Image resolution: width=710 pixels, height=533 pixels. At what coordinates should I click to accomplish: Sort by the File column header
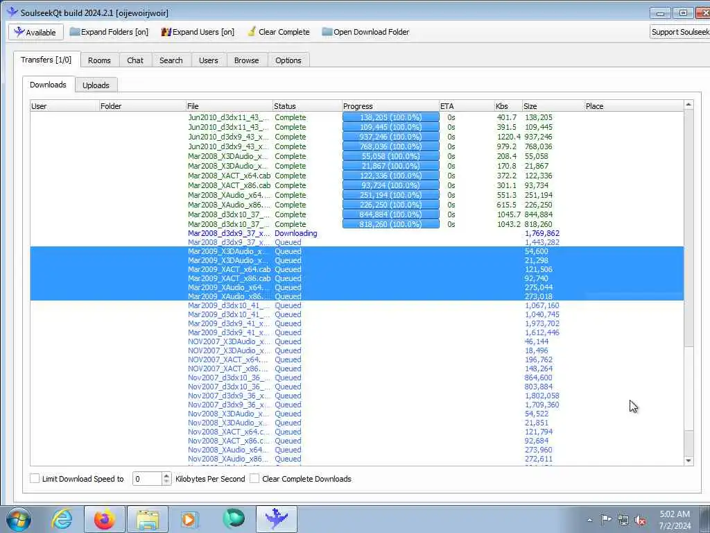[229, 106]
